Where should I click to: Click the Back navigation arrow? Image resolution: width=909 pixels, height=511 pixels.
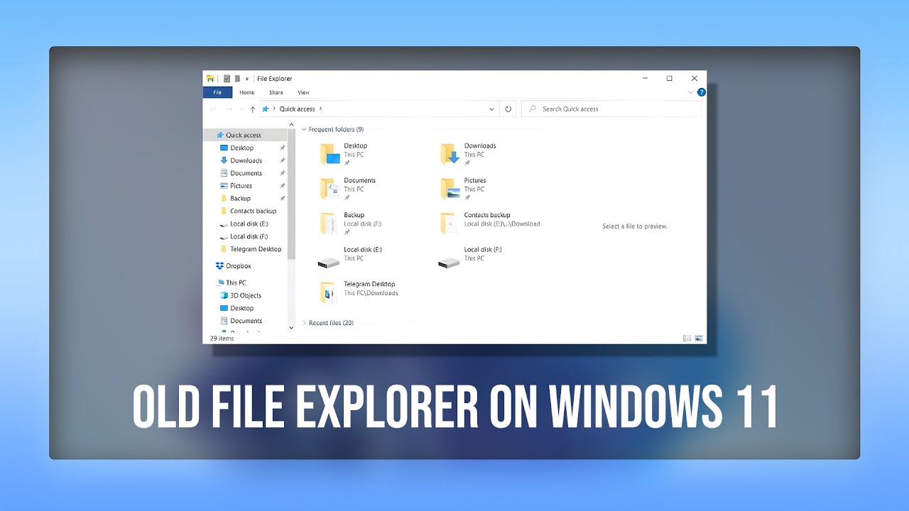(x=213, y=109)
